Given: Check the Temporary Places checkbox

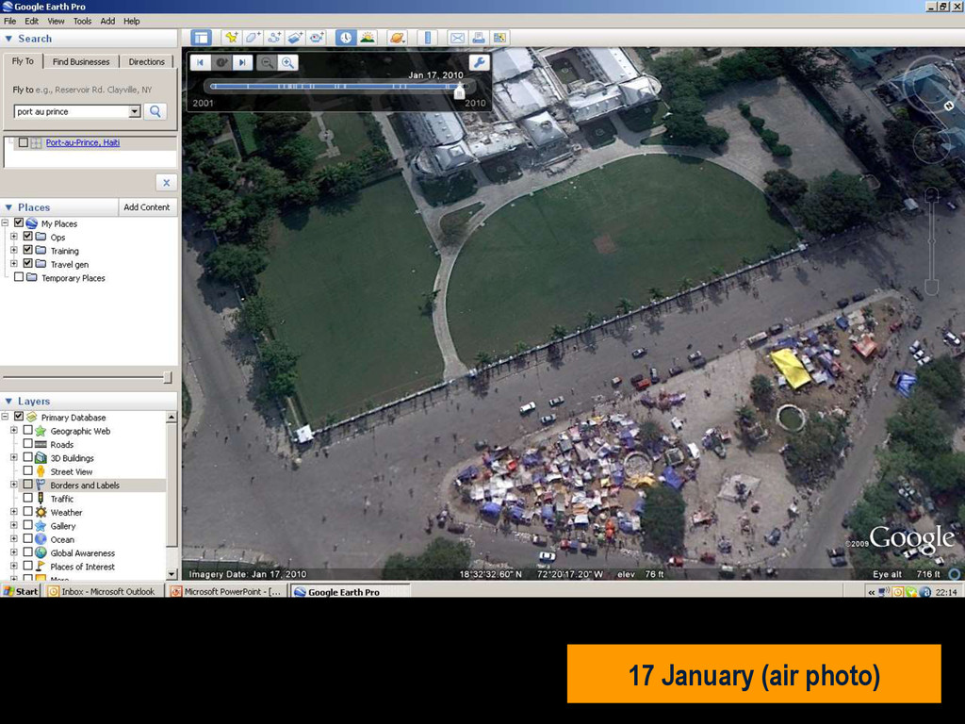Looking at the screenshot, I should pos(19,277).
